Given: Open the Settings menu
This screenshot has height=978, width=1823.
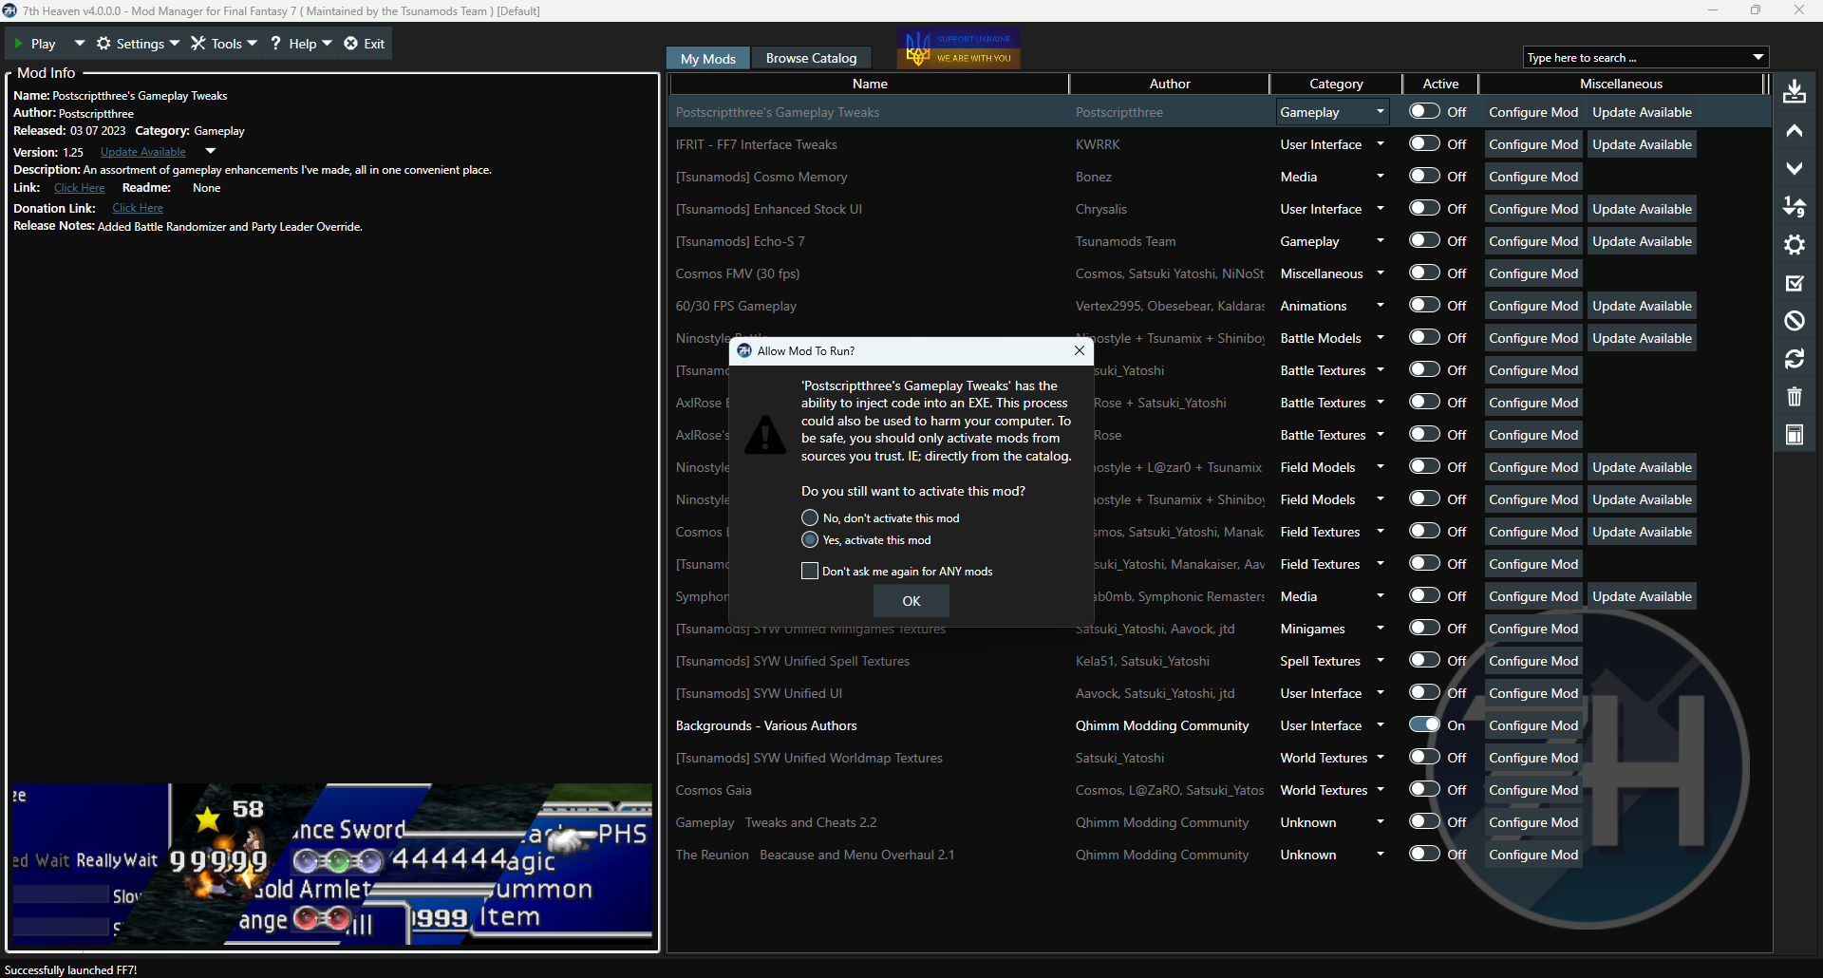Looking at the screenshot, I should [x=138, y=44].
